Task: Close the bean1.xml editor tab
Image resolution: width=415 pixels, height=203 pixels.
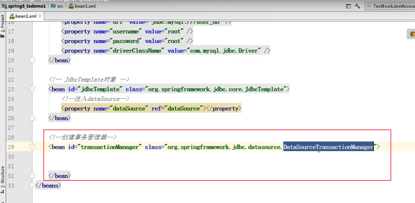Action: (40, 16)
